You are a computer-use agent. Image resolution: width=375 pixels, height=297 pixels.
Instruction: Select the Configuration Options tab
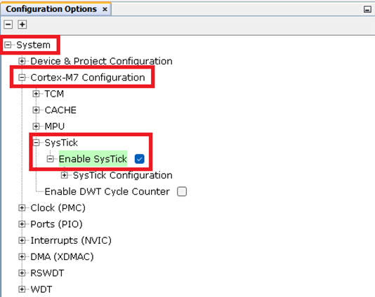coord(51,9)
